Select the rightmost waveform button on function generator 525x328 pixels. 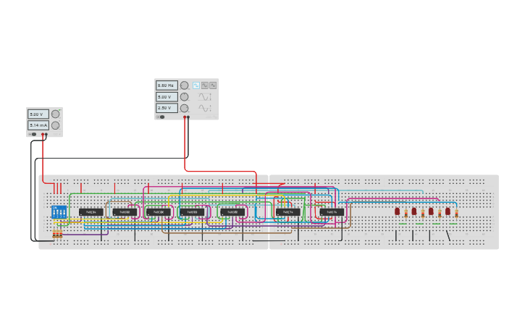point(213,85)
